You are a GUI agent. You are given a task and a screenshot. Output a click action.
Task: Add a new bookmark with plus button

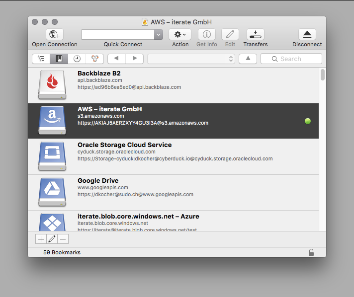(x=41, y=239)
